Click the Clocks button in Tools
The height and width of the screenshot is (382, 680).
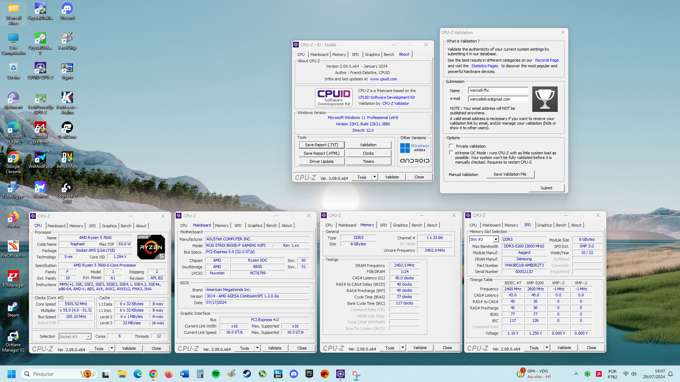click(368, 153)
